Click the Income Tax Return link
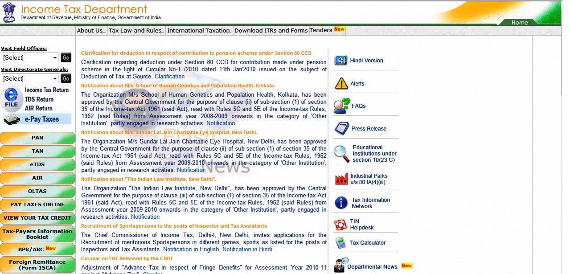570x274 pixels. point(47,90)
